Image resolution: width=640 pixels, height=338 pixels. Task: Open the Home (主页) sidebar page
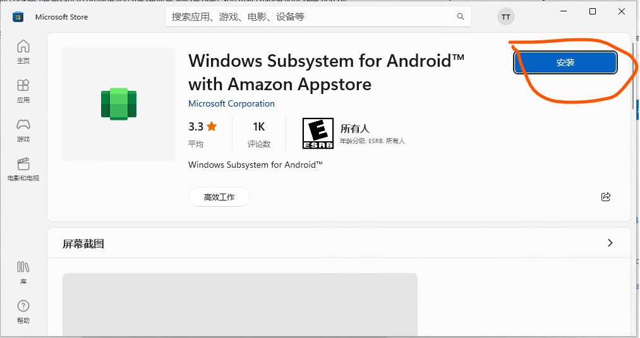click(23, 52)
